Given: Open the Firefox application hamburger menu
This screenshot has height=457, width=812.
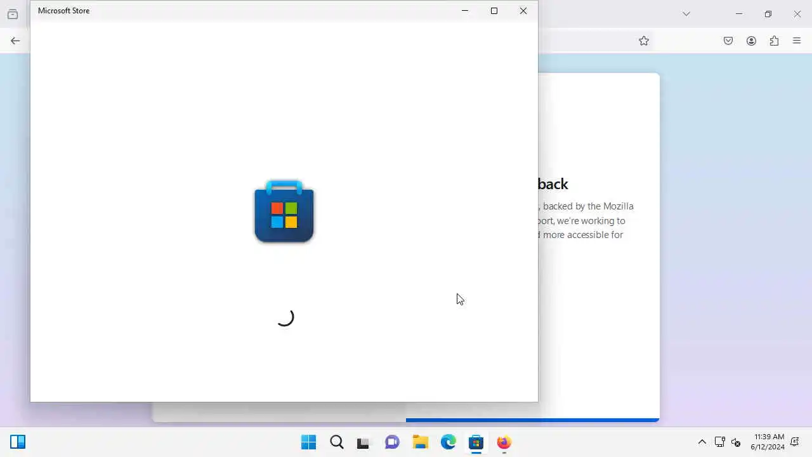Looking at the screenshot, I should [797, 41].
